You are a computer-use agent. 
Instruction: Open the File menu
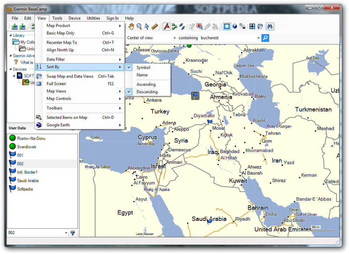[x=15, y=18]
